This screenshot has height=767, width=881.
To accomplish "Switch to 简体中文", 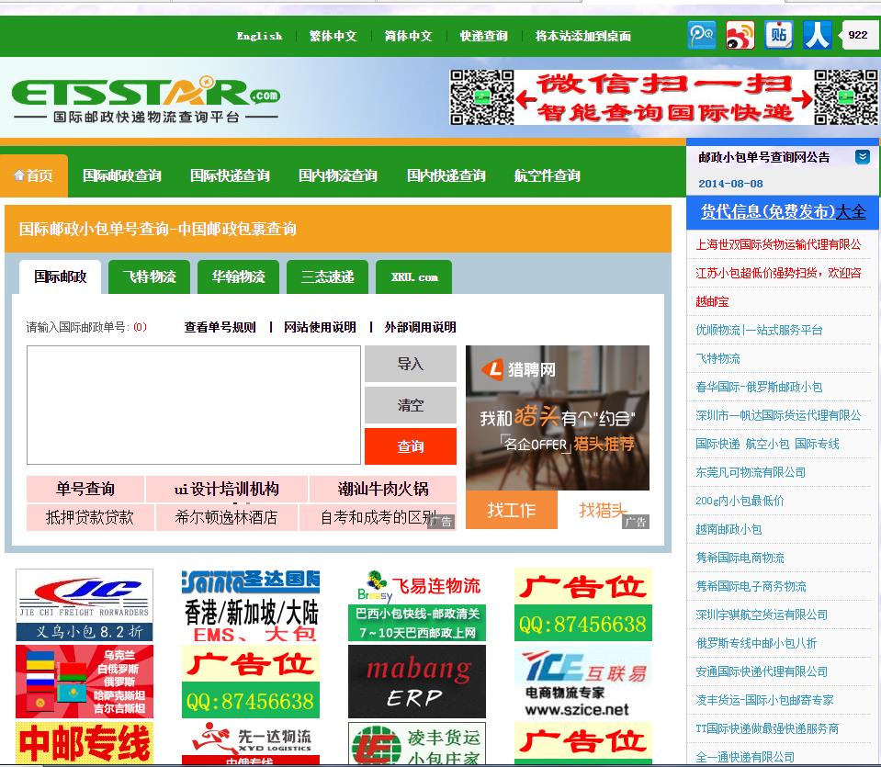I will 409,36.
